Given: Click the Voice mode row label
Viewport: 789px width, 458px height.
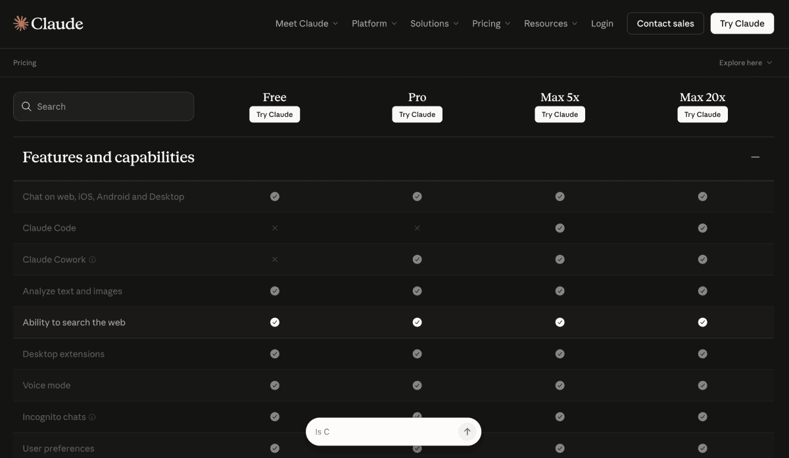Looking at the screenshot, I should (47, 386).
